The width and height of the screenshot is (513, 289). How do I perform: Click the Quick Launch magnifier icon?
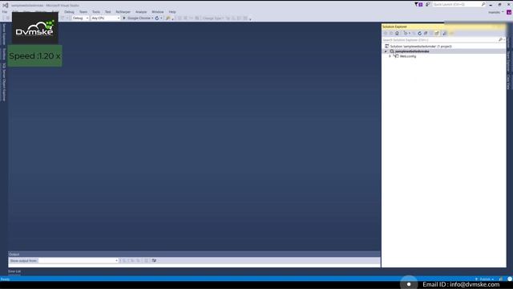pyautogui.click(x=483, y=4)
